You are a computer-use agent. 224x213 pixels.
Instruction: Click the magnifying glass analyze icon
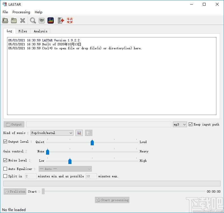(x=33, y=20)
